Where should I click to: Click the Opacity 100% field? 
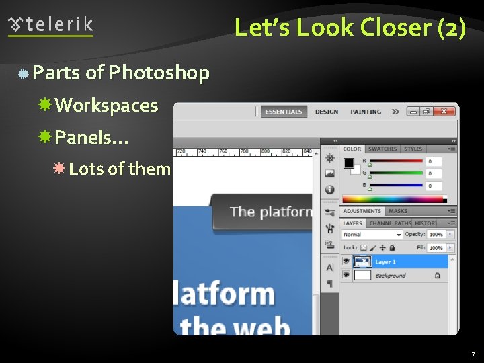(436, 235)
